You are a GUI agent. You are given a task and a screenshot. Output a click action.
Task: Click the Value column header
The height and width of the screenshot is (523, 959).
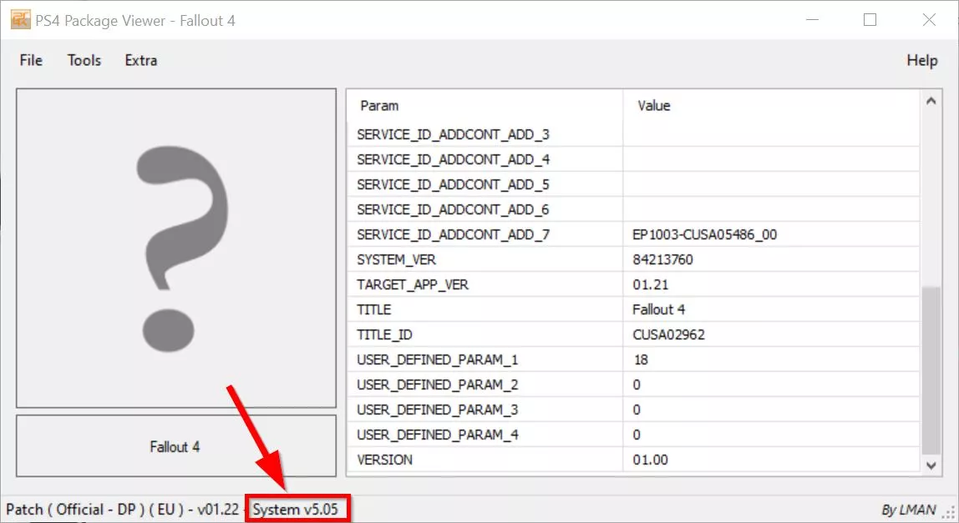point(654,106)
